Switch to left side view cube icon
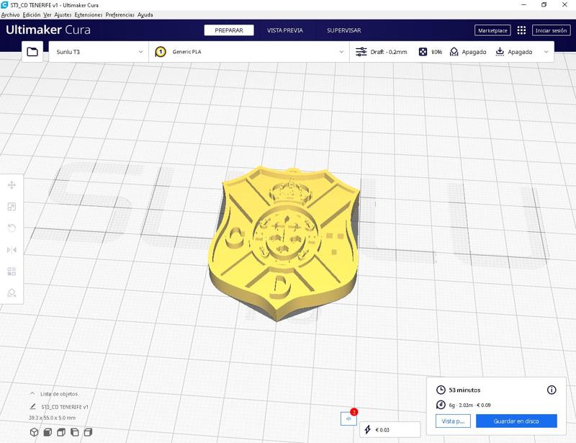This screenshot has width=576, height=443. click(75, 432)
